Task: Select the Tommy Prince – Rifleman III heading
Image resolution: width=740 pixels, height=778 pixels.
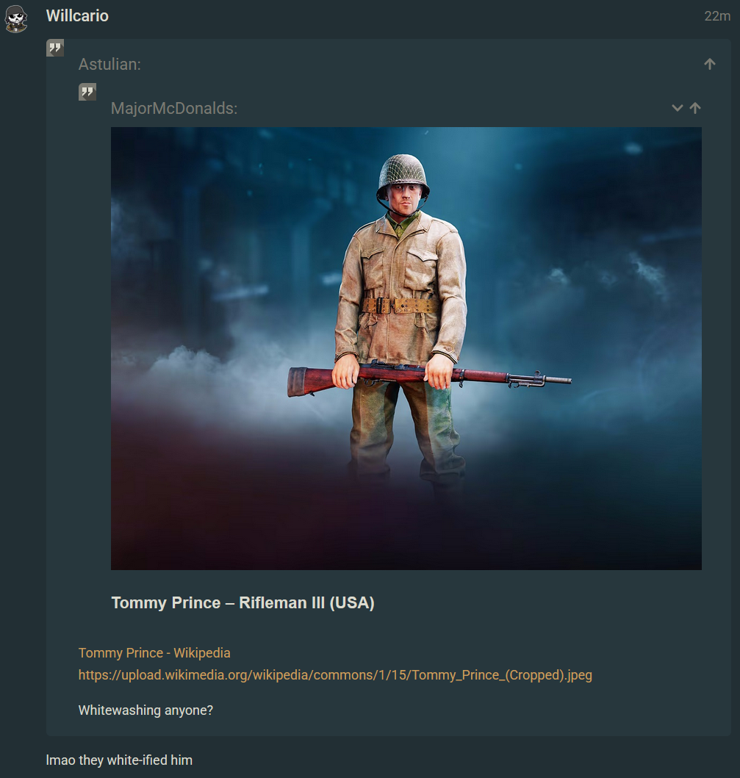Action: [243, 602]
